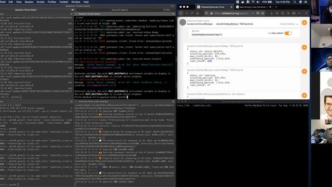
Task: Toggle the include option switch
Action: click(288, 33)
